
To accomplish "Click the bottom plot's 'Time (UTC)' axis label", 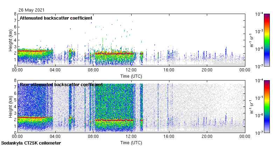I will (x=131, y=143).
